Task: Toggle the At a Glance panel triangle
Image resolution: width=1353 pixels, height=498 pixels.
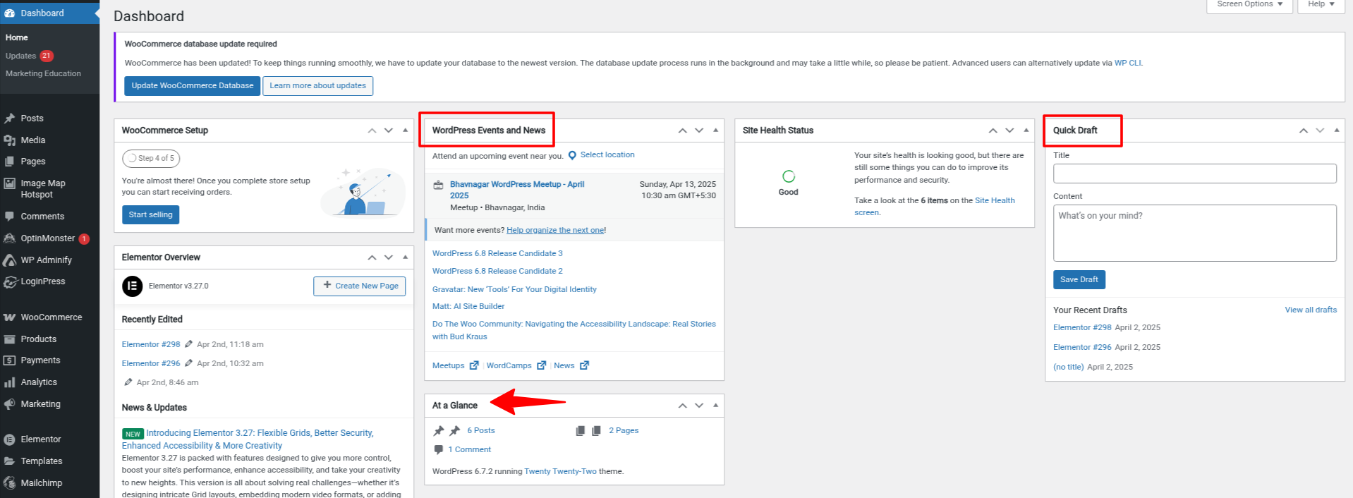Action: tap(715, 406)
